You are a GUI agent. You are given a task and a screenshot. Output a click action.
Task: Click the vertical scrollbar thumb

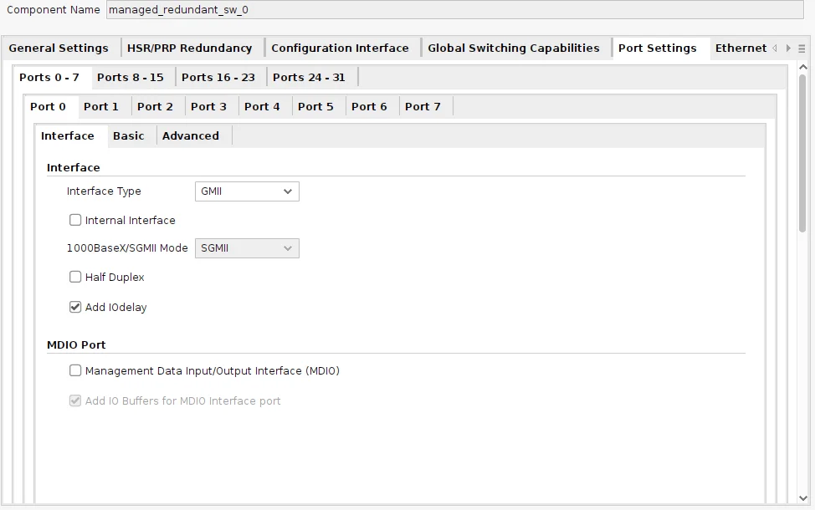coord(802,153)
